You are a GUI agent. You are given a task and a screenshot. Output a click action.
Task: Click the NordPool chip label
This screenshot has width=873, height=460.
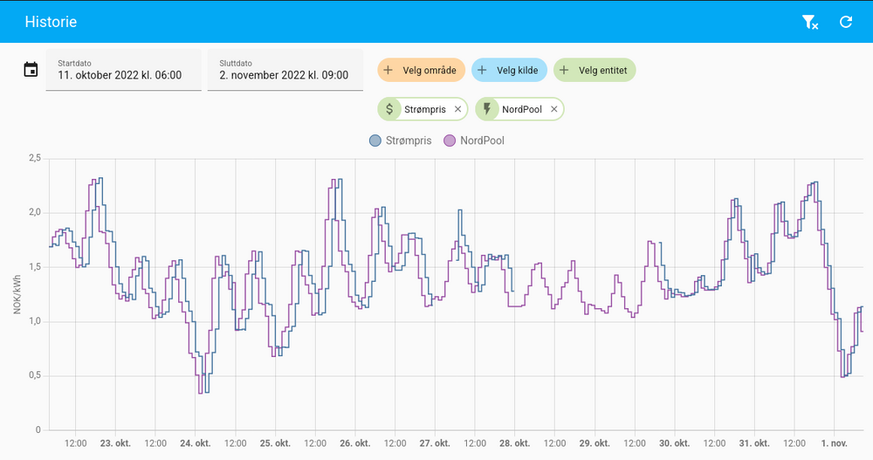pyautogui.click(x=522, y=109)
